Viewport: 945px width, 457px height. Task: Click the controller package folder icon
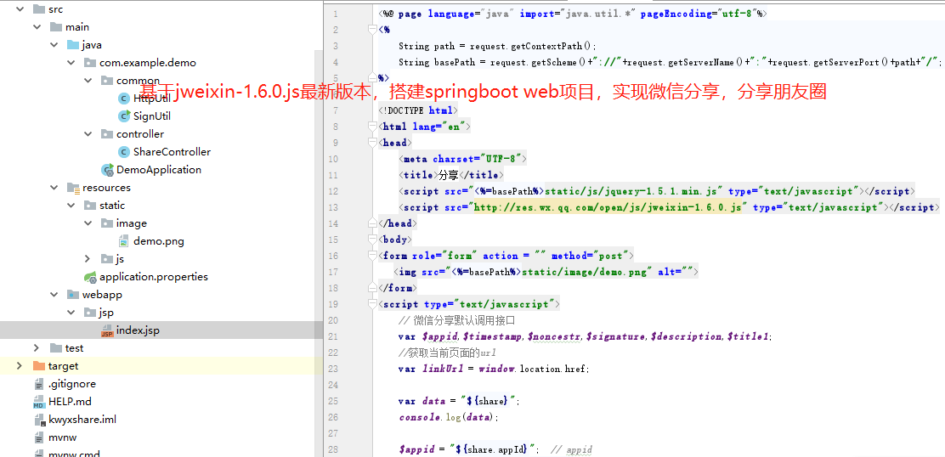coord(107,133)
